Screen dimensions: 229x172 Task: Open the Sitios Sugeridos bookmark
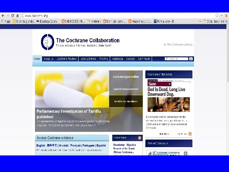tap(24, 21)
